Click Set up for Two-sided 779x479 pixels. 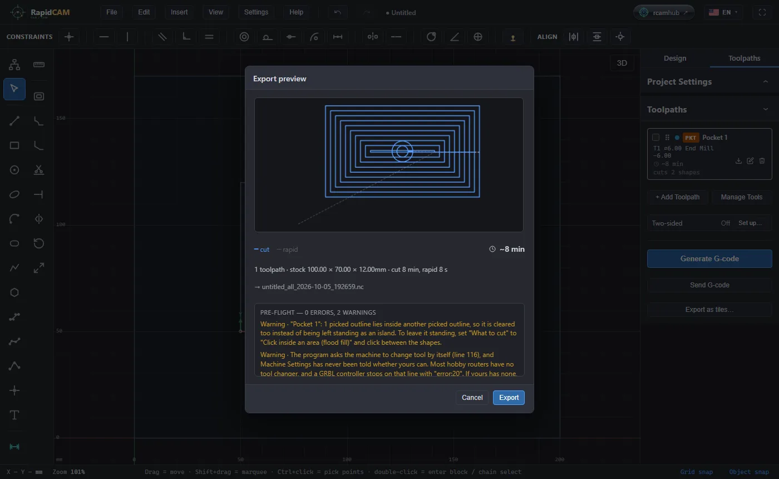pyautogui.click(x=750, y=223)
